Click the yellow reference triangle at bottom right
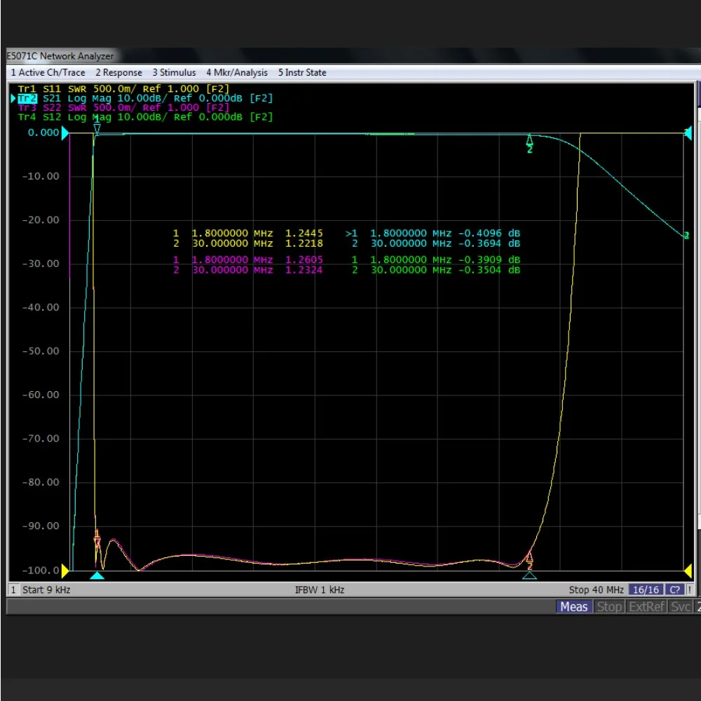 point(688,571)
